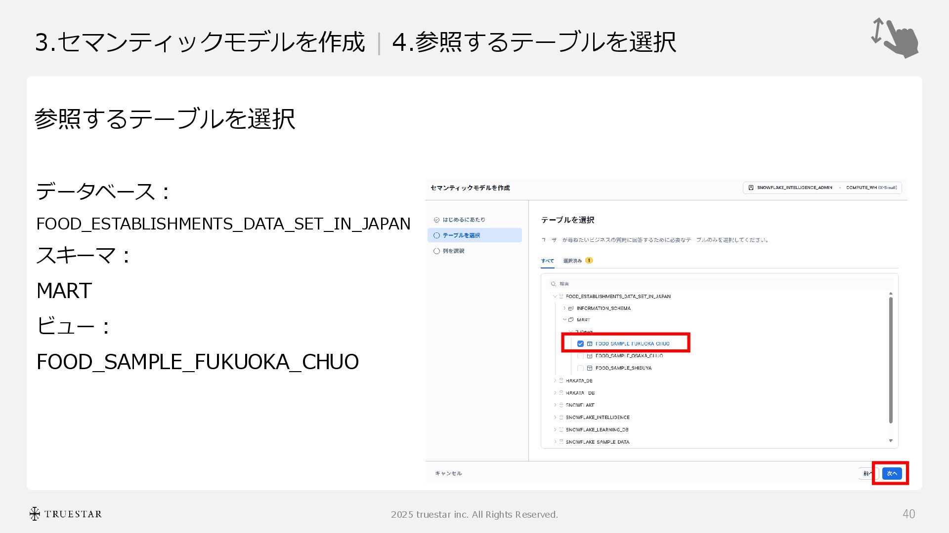Click the INFORMATION_SCHEMA schema icon

(x=571, y=308)
